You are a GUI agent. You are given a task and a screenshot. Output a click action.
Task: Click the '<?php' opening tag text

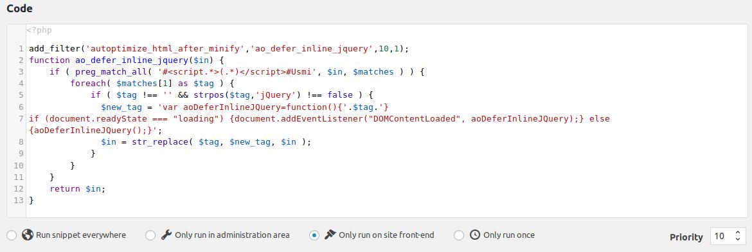[39, 30]
